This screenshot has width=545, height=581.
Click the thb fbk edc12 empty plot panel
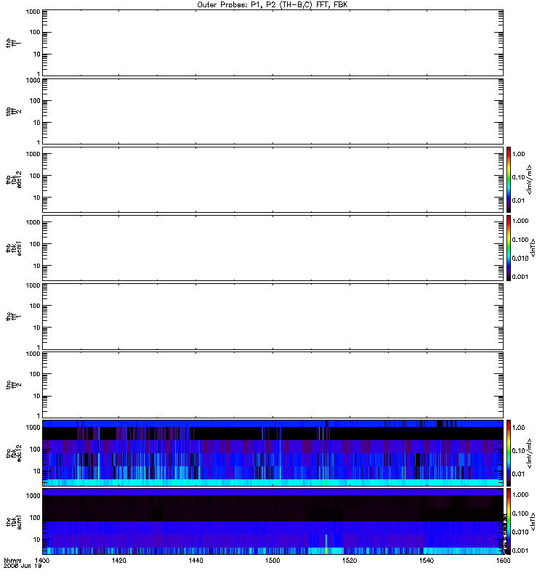(273, 179)
